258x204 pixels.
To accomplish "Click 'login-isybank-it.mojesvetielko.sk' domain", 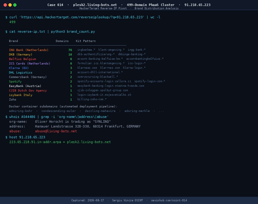I will [x=104, y=95].
